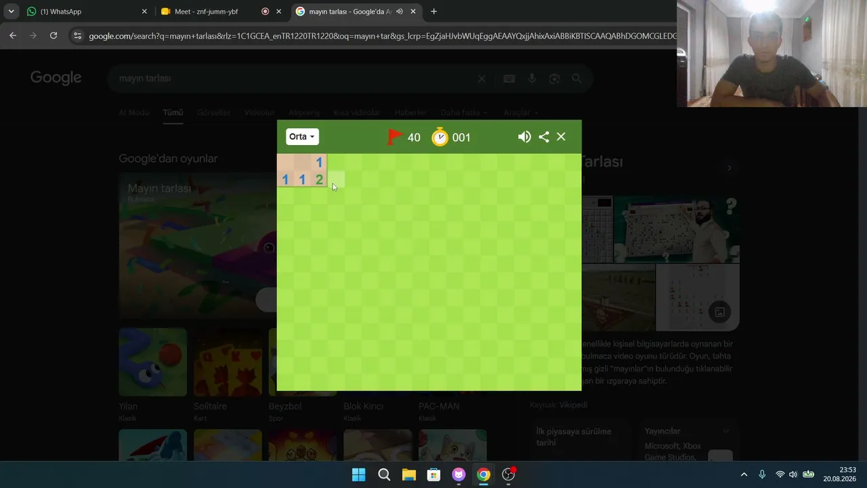This screenshot has width=867, height=488.
Task: Open OBS Studio from the taskbar
Action: 508,474
